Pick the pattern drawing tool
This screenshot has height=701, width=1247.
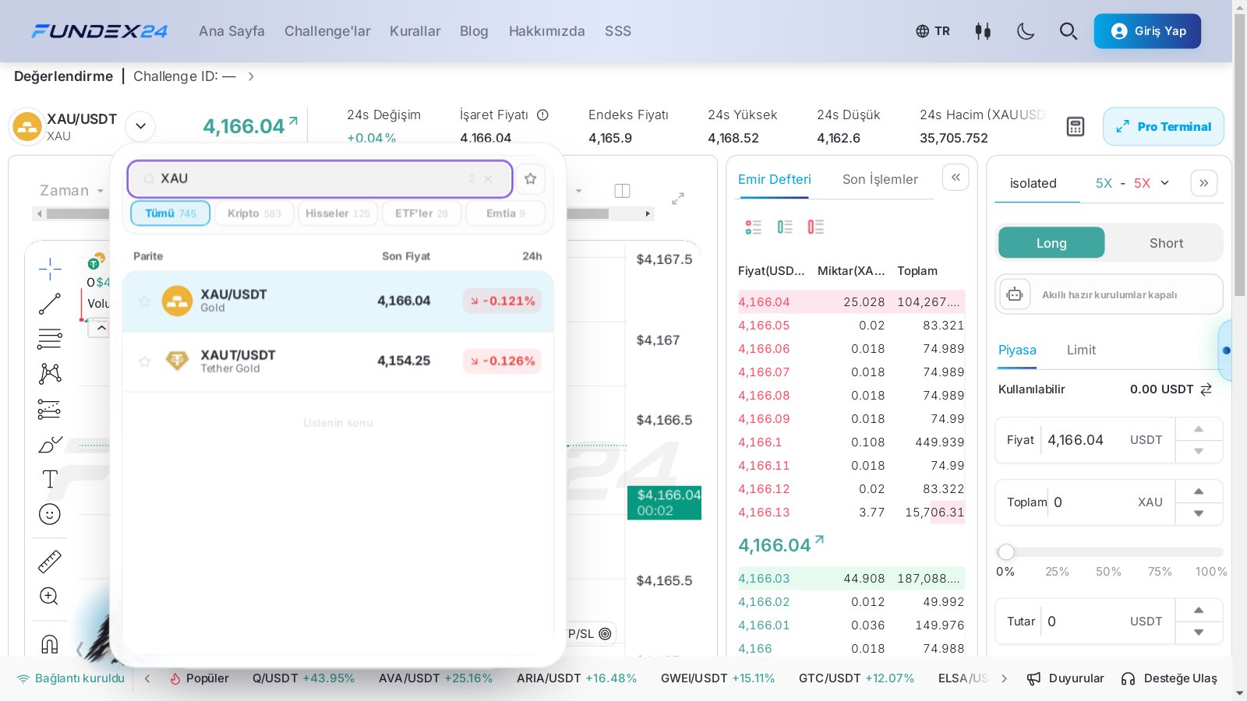tap(50, 374)
